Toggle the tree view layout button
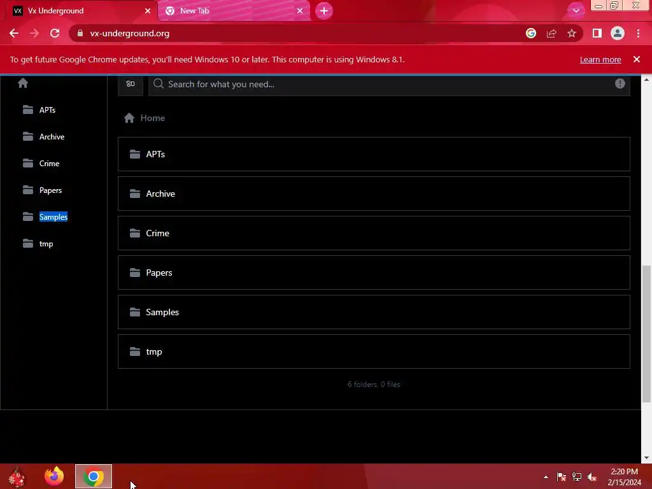This screenshot has width=652, height=489. pos(131,84)
